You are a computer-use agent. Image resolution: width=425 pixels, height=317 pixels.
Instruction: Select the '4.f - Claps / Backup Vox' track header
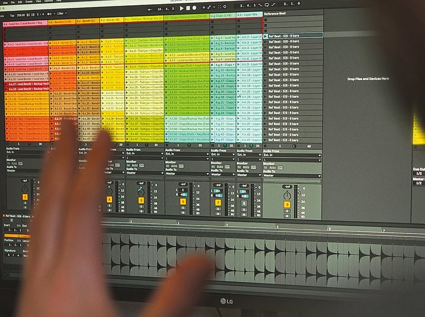pos(187,17)
